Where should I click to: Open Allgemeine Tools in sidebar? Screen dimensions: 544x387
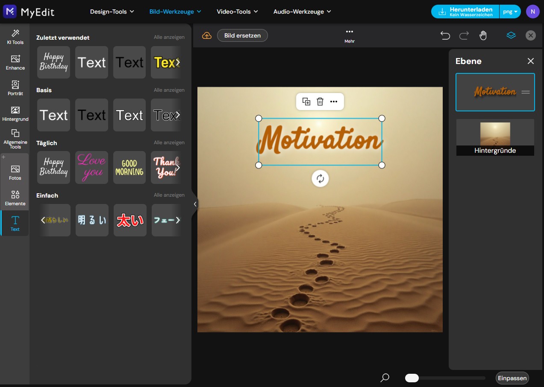pyautogui.click(x=15, y=139)
